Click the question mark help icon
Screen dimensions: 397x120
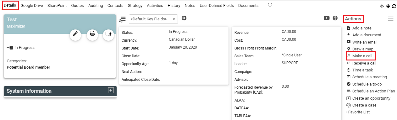[335, 18]
